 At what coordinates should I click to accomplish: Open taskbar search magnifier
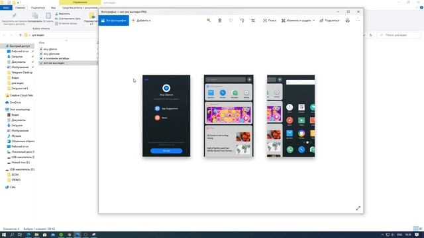(12, 235)
